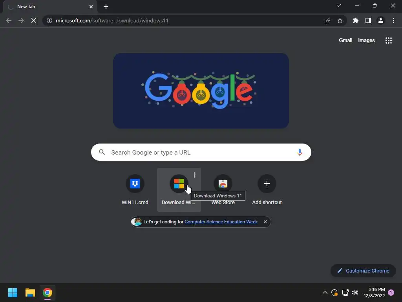The image size is (402, 302).
Task: Open Google Images link
Action: tap(366, 41)
